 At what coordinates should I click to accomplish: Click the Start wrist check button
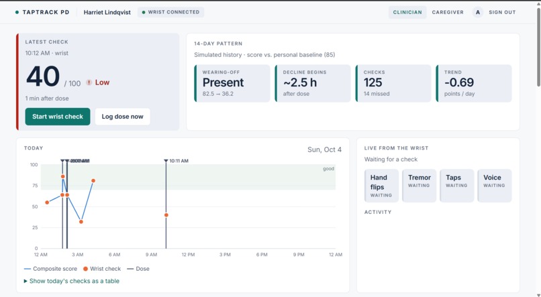(58, 117)
